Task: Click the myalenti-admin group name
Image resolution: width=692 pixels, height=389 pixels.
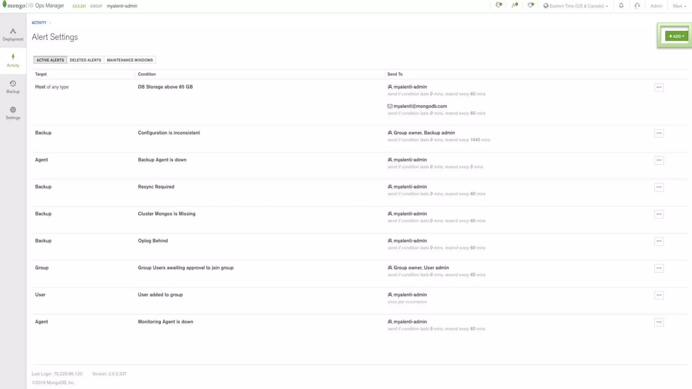Action: point(122,6)
